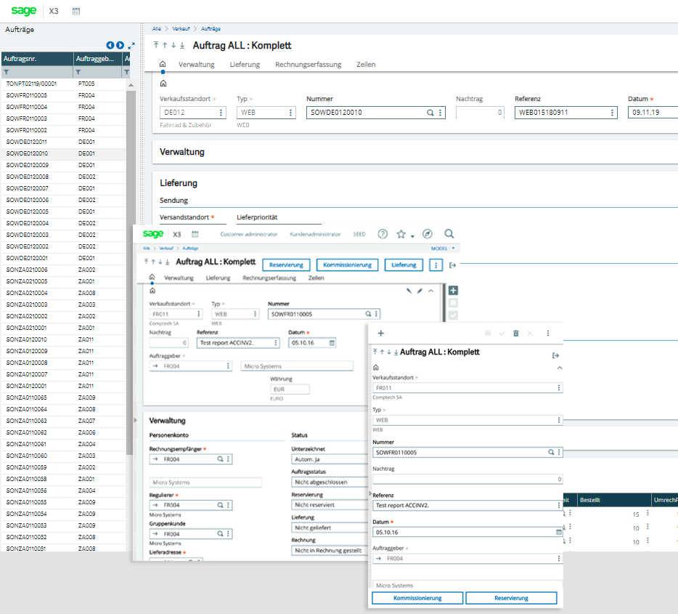Click home anchor icon in back window tab row

[x=163, y=64]
